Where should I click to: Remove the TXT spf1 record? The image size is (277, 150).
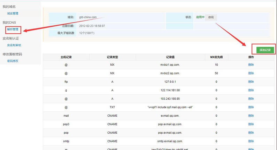click(251, 107)
